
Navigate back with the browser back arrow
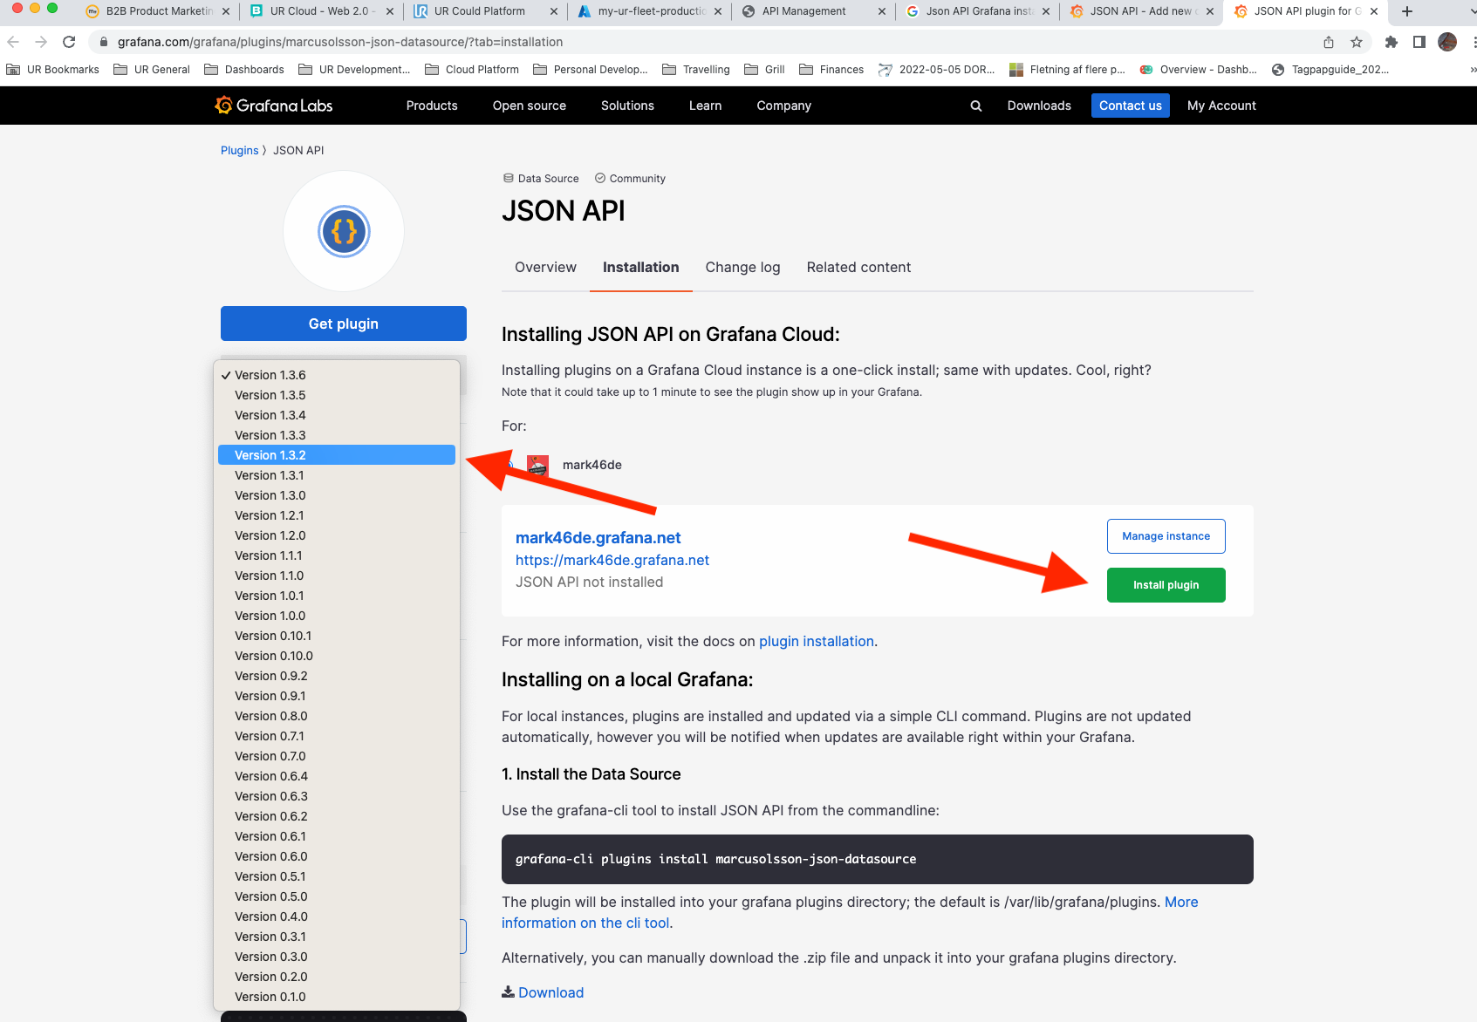13,41
